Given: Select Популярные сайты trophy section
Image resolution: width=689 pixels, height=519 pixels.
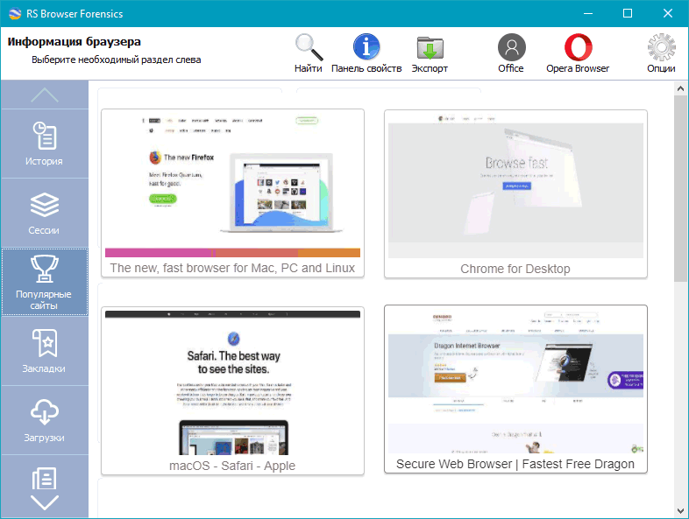Looking at the screenshot, I should 45,282.
